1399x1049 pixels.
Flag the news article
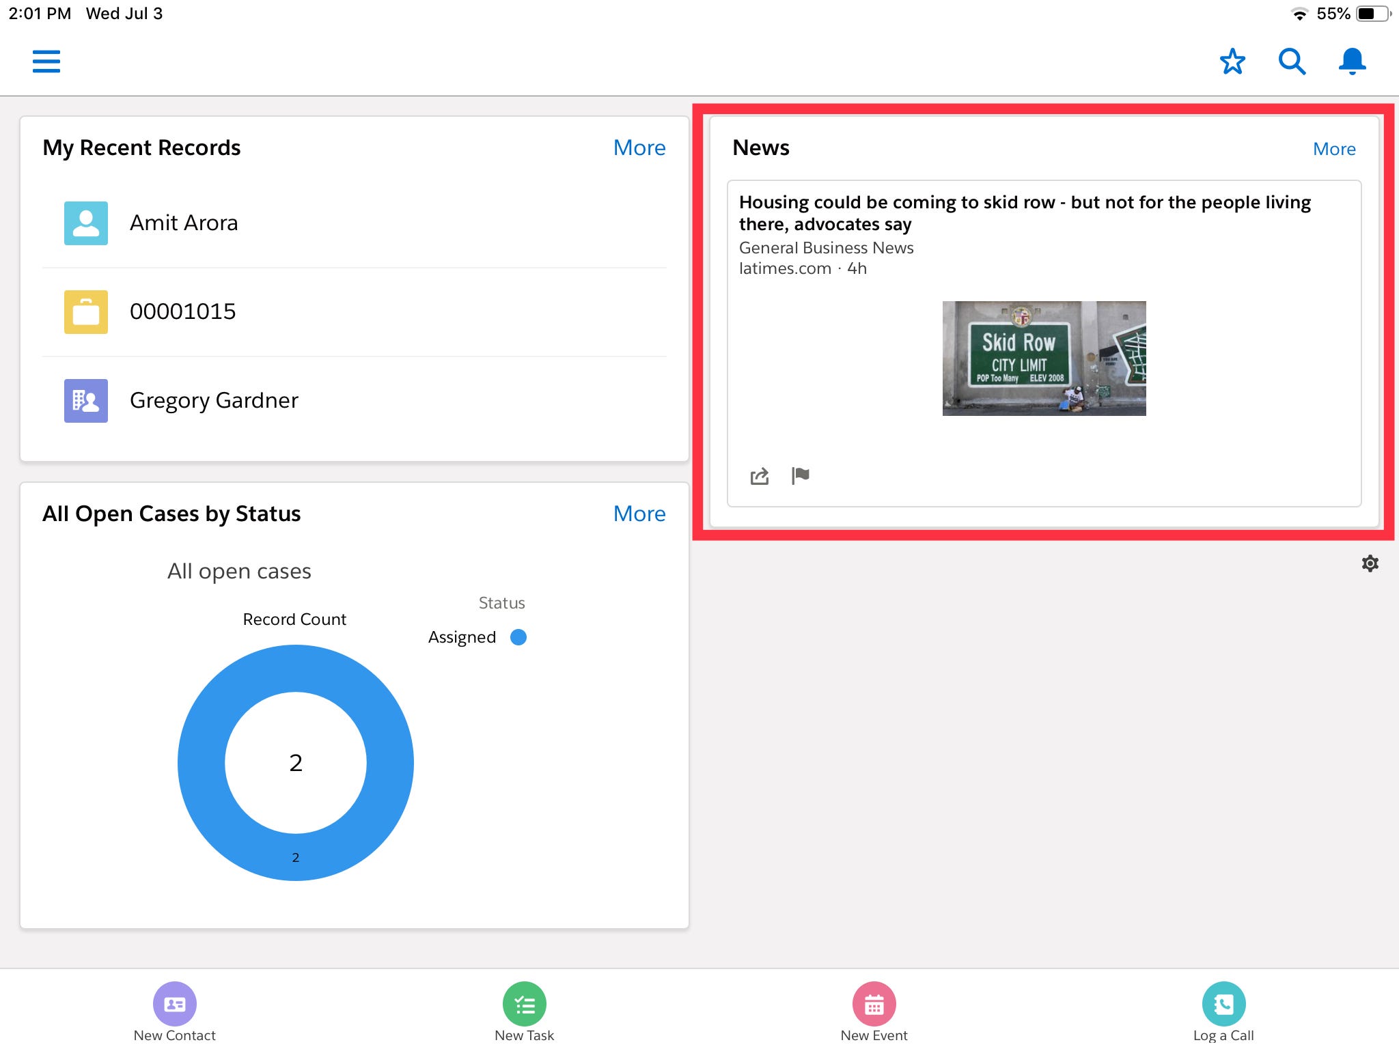click(x=800, y=475)
